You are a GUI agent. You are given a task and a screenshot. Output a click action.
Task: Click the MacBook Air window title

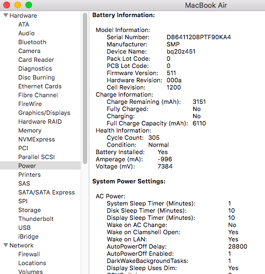pyautogui.click(x=206, y=6)
